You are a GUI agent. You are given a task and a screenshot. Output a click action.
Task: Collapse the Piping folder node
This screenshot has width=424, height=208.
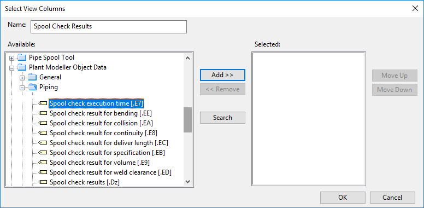pyautogui.click(x=22, y=88)
